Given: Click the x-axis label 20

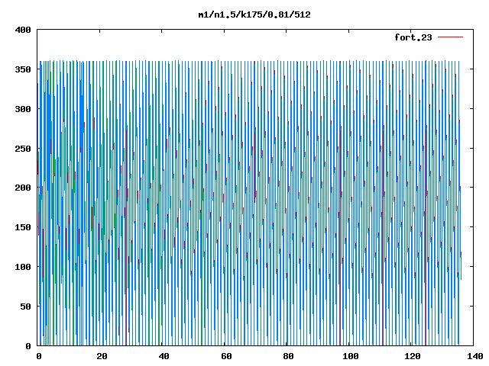Looking at the screenshot, I should click(102, 356).
